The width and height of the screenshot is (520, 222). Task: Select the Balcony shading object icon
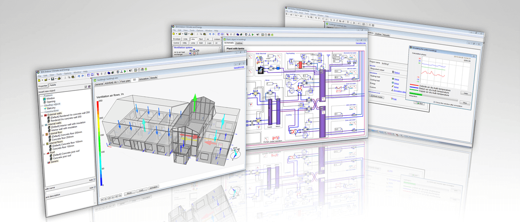click(45, 108)
